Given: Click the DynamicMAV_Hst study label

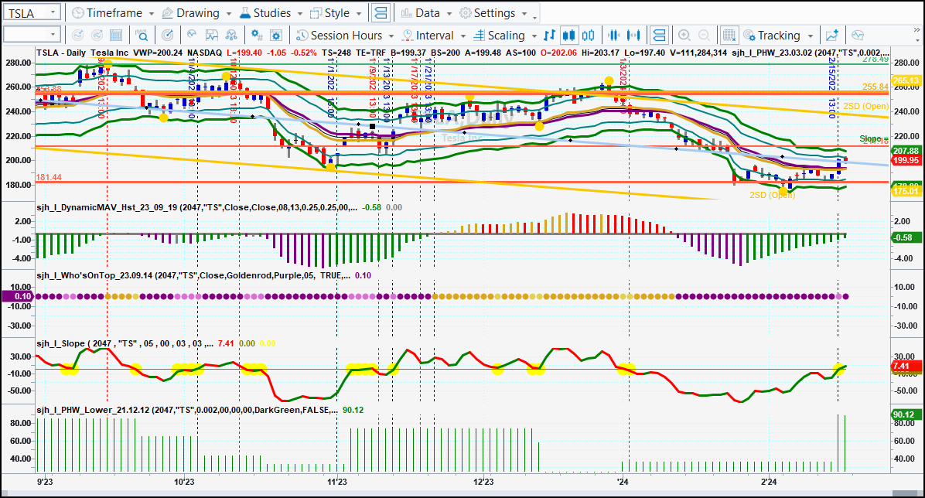Looking at the screenshot, I should click(197, 207).
